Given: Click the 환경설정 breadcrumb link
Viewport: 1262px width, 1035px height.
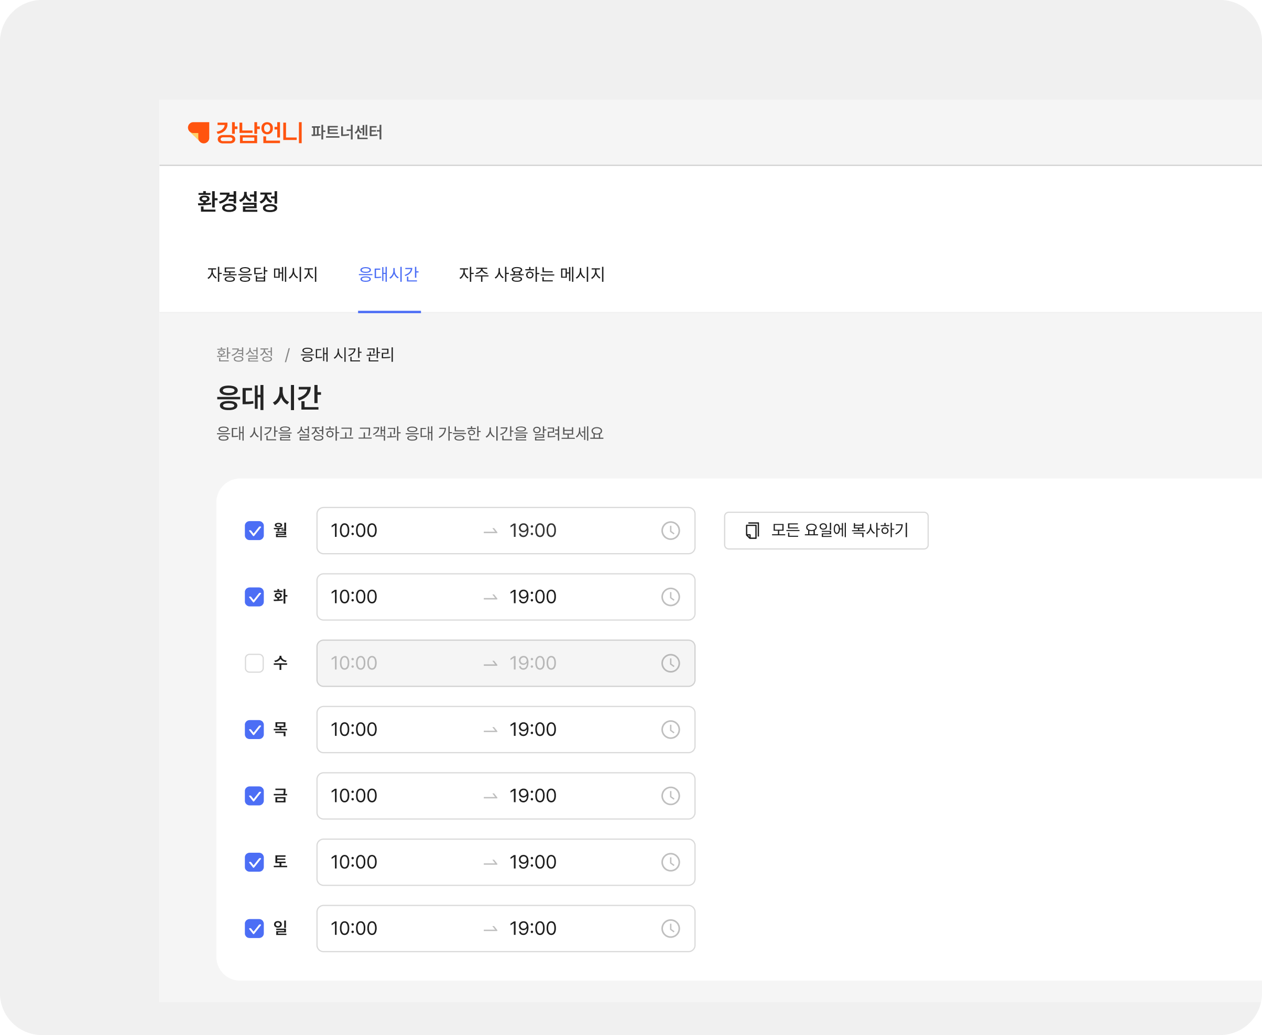Looking at the screenshot, I should [x=245, y=355].
